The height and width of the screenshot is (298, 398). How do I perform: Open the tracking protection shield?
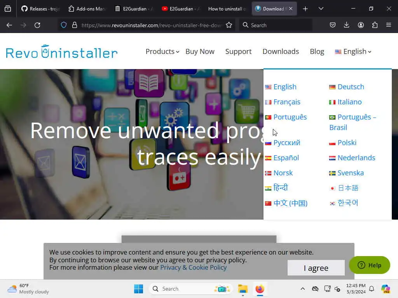point(64,25)
